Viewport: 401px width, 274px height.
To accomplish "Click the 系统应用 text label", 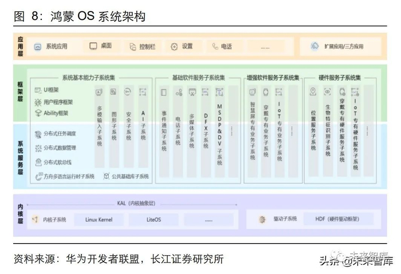I will (57, 46).
